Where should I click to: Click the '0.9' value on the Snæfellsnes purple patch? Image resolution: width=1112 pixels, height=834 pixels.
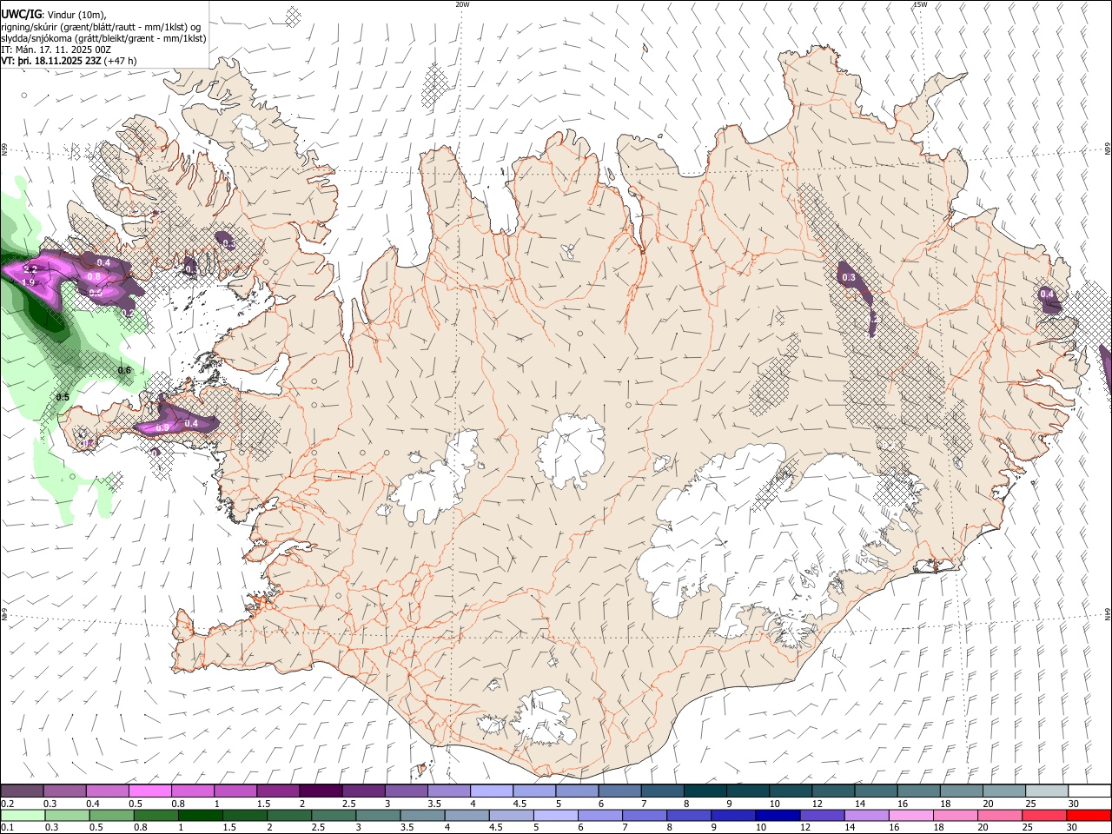(x=162, y=427)
